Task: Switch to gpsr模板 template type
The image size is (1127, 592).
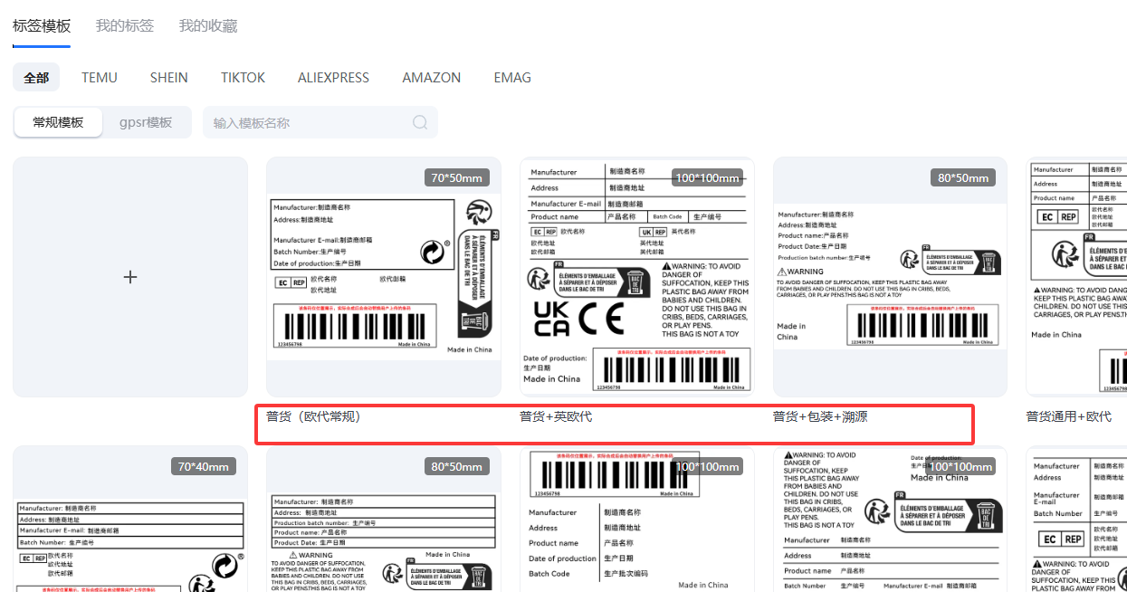Action: (x=146, y=122)
